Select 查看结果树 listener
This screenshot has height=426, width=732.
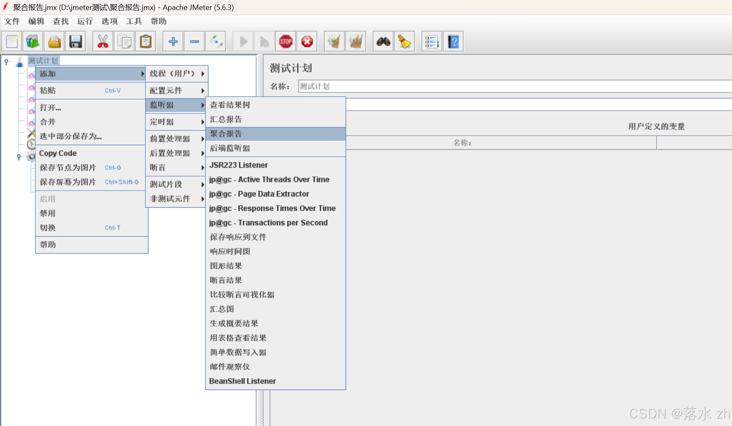(x=276, y=105)
